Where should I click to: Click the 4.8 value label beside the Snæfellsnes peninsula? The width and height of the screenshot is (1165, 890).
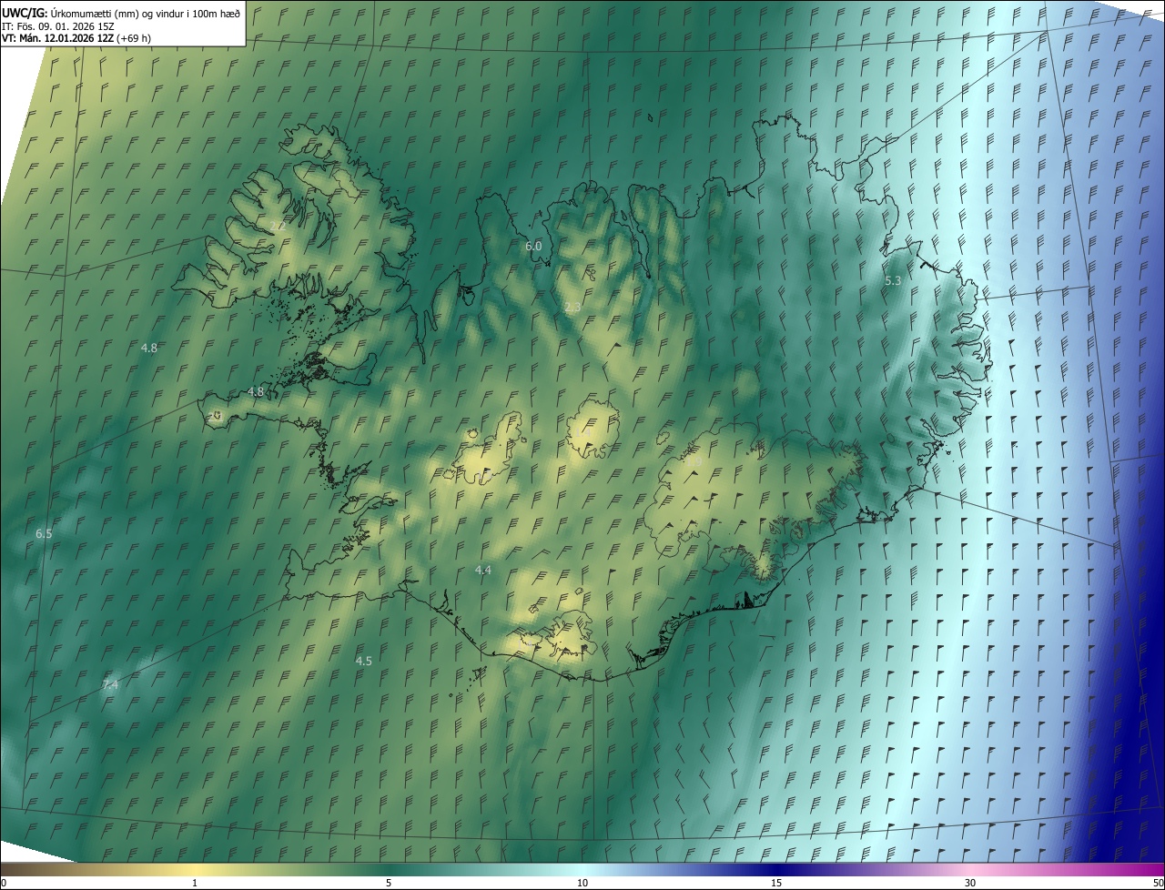[256, 392]
